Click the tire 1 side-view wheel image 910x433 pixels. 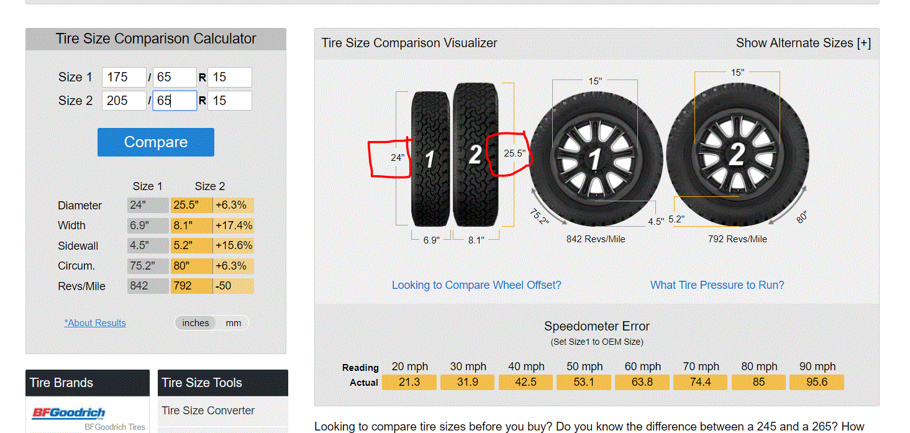595,159
